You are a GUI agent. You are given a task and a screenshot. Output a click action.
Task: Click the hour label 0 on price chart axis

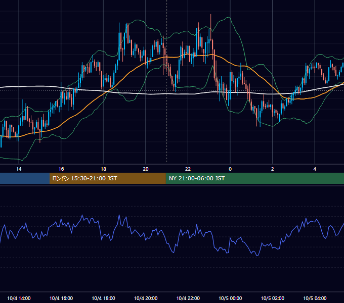(x=230, y=169)
